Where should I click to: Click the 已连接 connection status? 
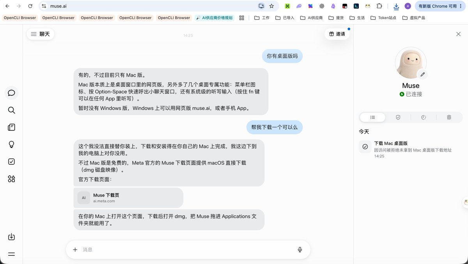[411, 94]
